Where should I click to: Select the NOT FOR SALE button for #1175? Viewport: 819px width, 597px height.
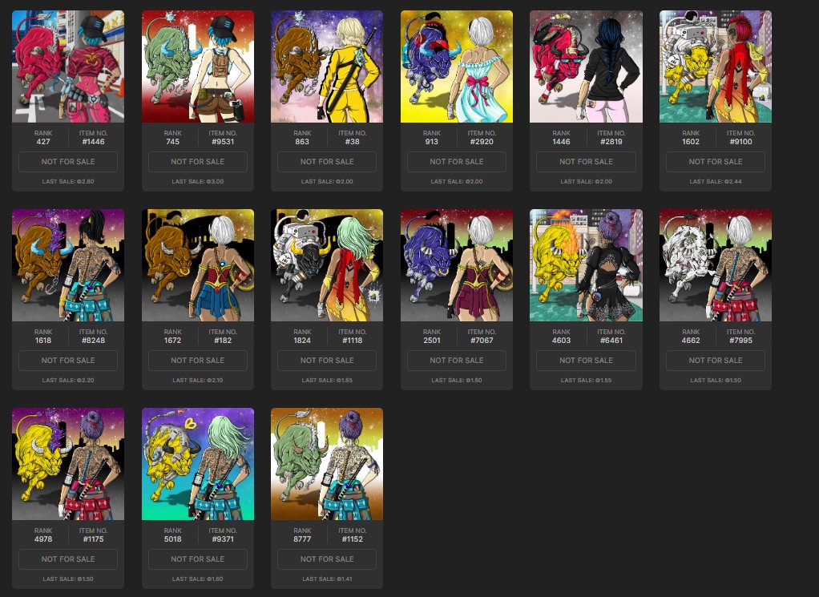click(x=68, y=559)
